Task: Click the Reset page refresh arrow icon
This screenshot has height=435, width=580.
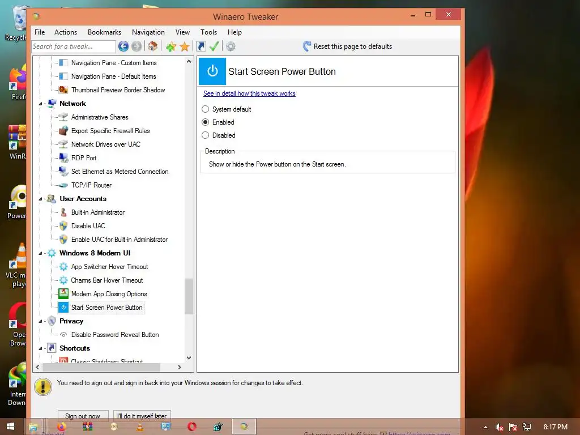Action: click(x=306, y=46)
